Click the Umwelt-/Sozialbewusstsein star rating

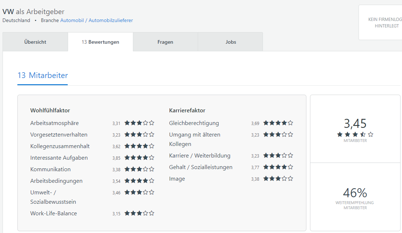pos(139,192)
